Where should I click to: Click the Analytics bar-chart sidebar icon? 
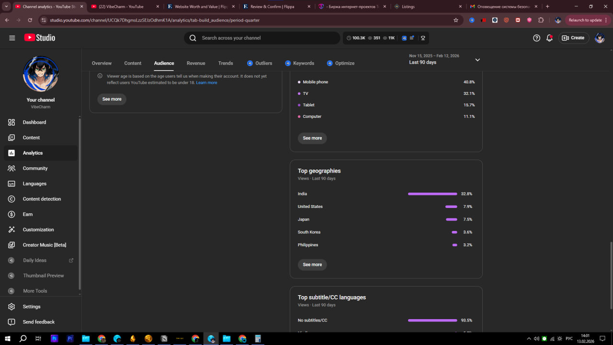coord(11,153)
